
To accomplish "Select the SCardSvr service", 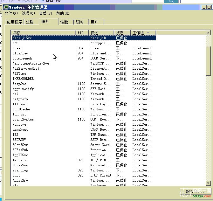I will (x=20, y=145).
